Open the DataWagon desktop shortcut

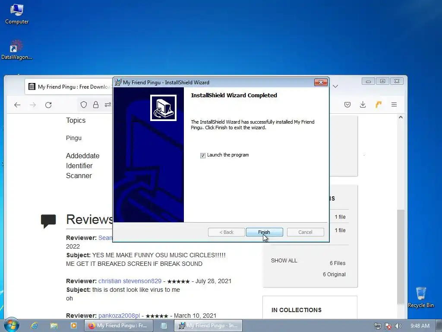pyautogui.click(x=17, y=50)
